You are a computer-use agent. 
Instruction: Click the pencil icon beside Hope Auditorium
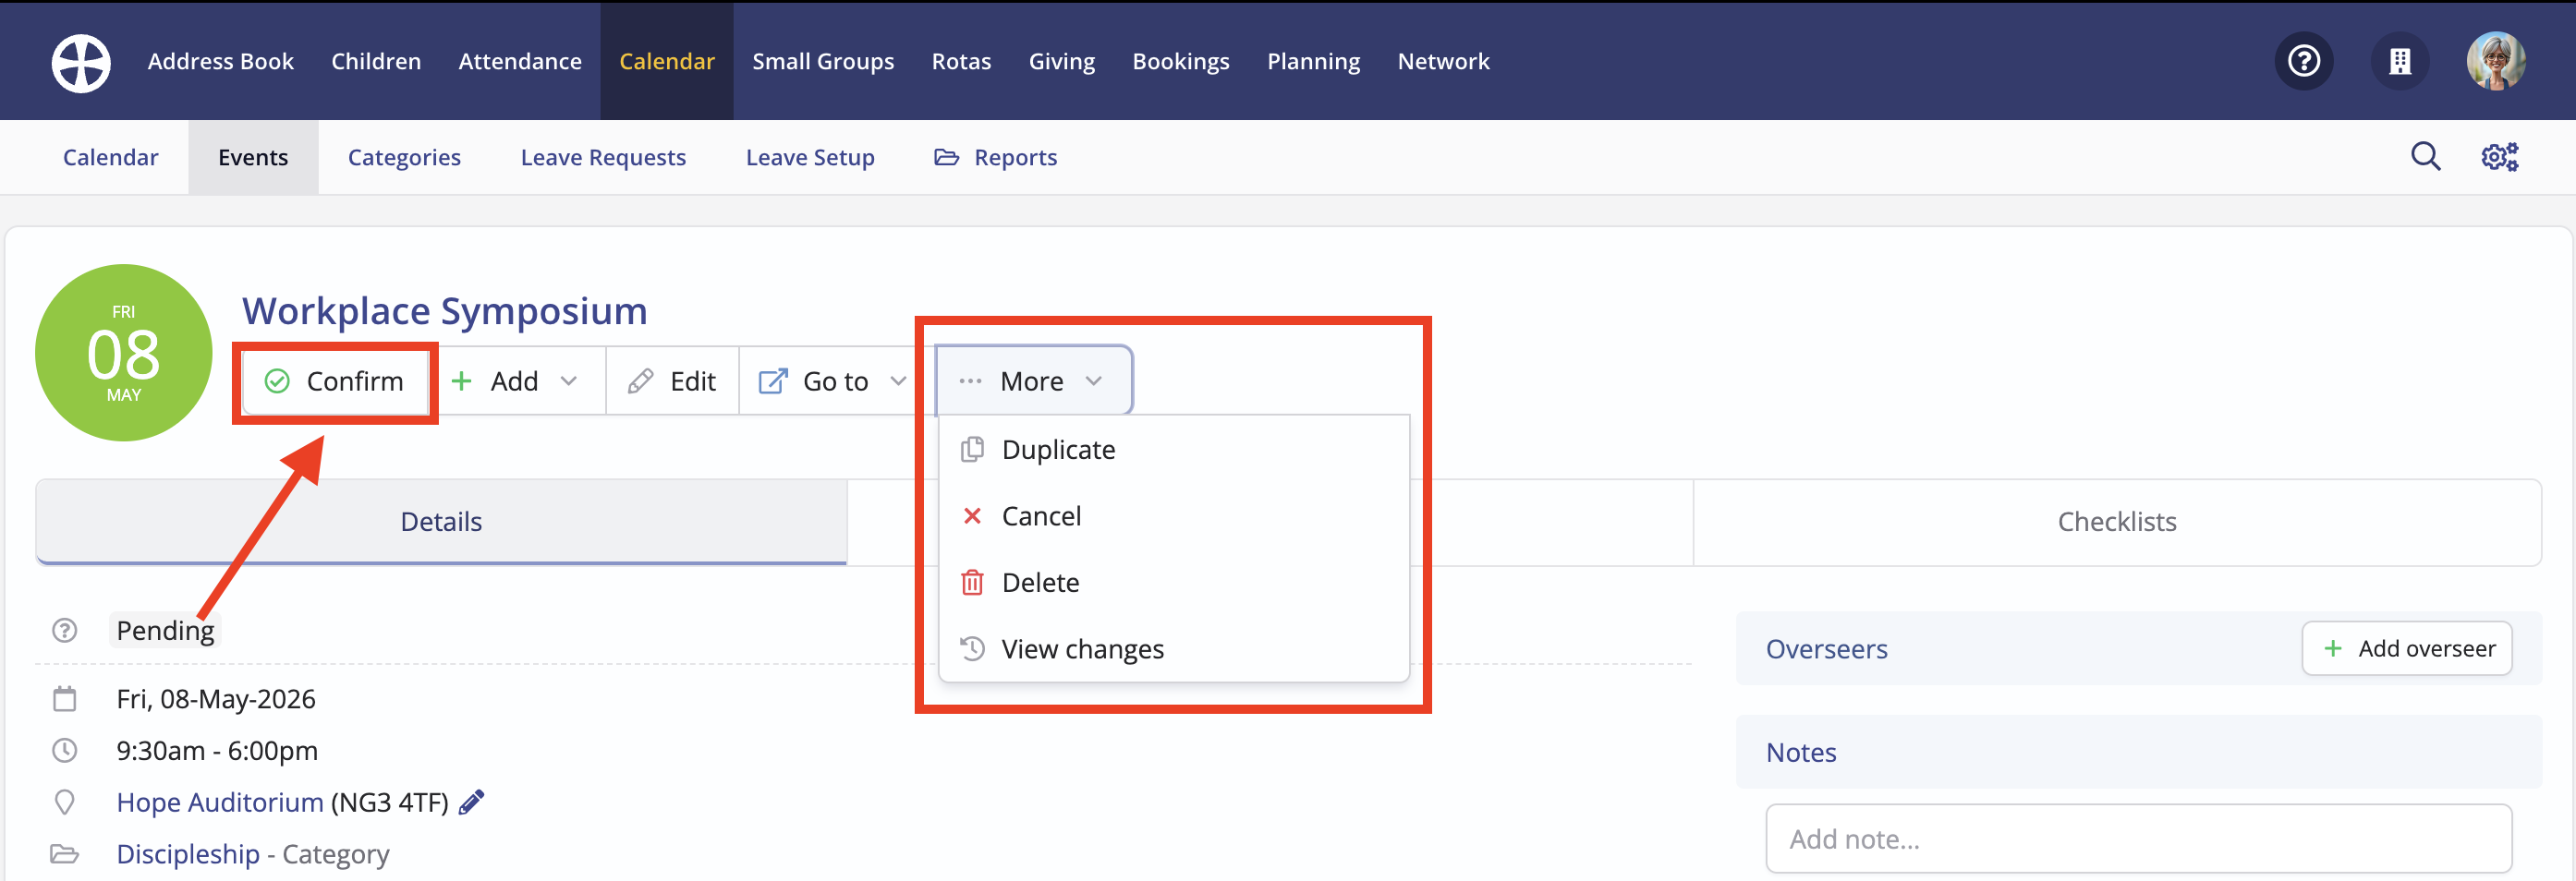pos(471,802)
